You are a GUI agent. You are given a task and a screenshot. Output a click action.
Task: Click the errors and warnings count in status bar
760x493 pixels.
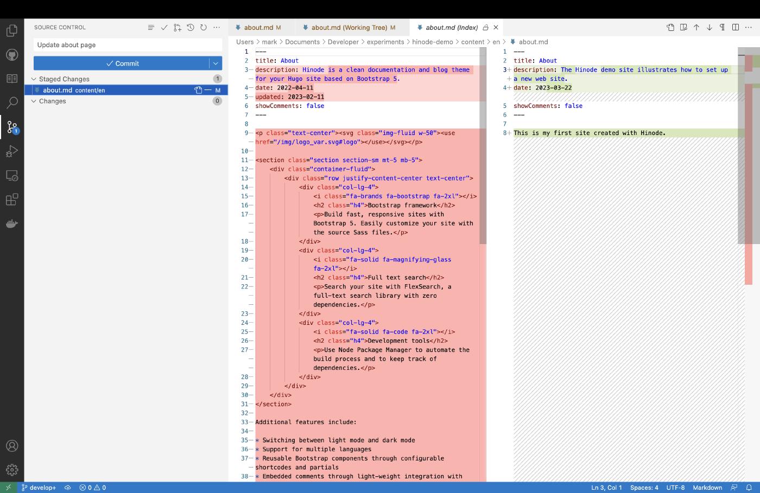[92, 488]
